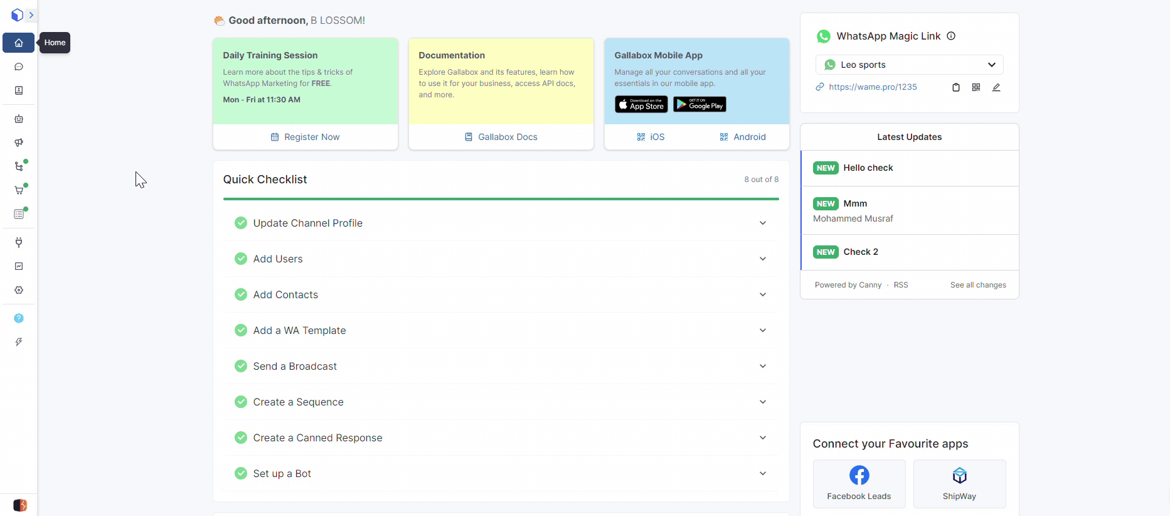Viewport: 1170px width, 516px height.
Task: Copy magic link with clipboard icon
Action: pyautogui.click(x=955, y=87)
